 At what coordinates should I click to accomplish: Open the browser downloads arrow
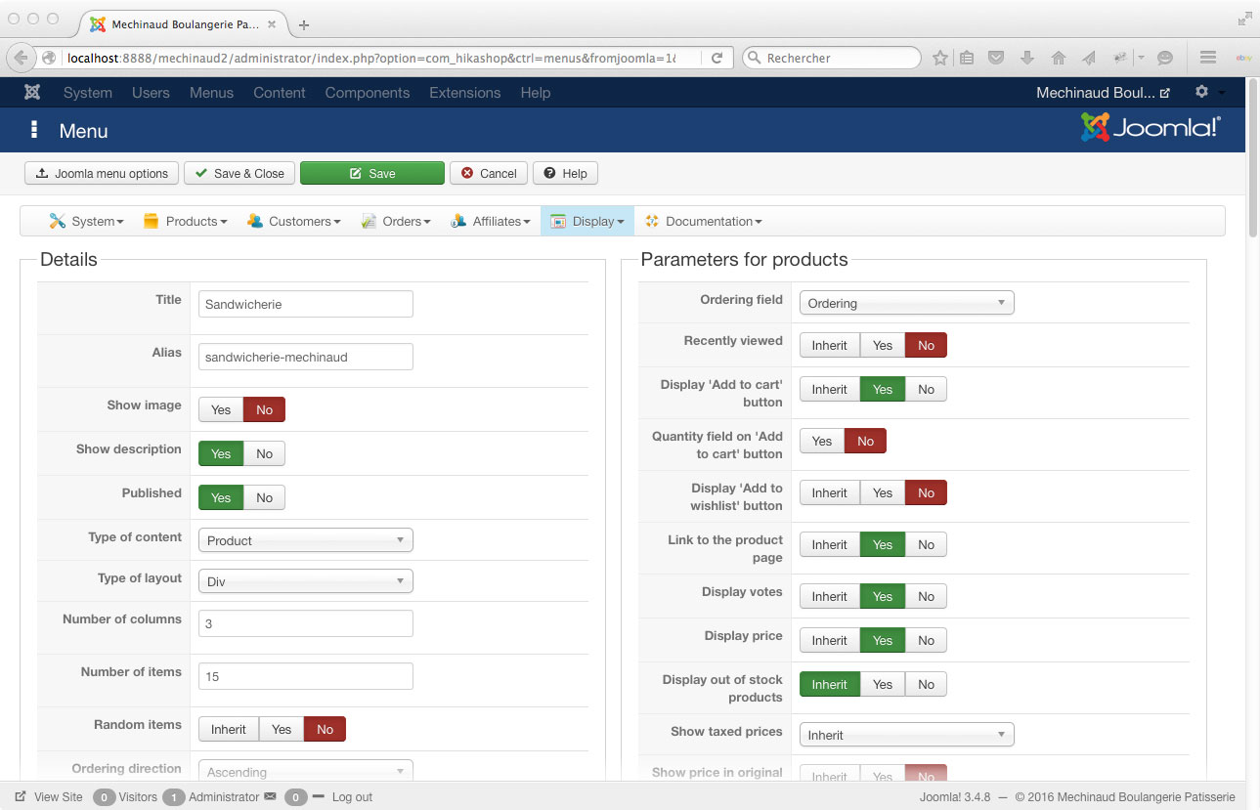click(x=1026, y=58)
